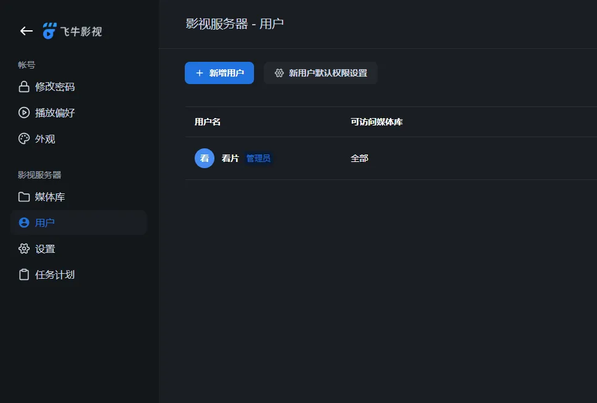Click the 播放偏好 play icon
The height and width of the screenshot is (403, 597).
[22, 112]
